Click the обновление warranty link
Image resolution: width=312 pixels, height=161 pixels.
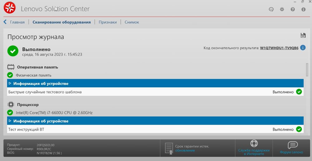[185, 151]
